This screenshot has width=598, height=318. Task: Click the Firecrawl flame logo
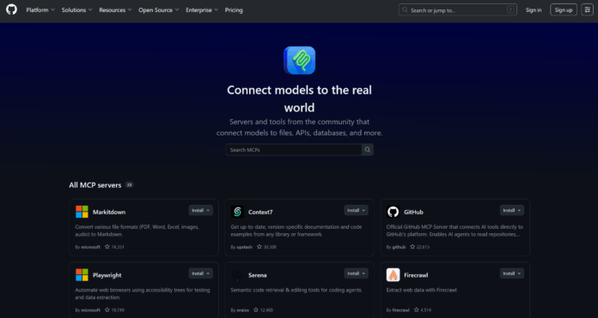pyautogui.click(x=393, y=274)
